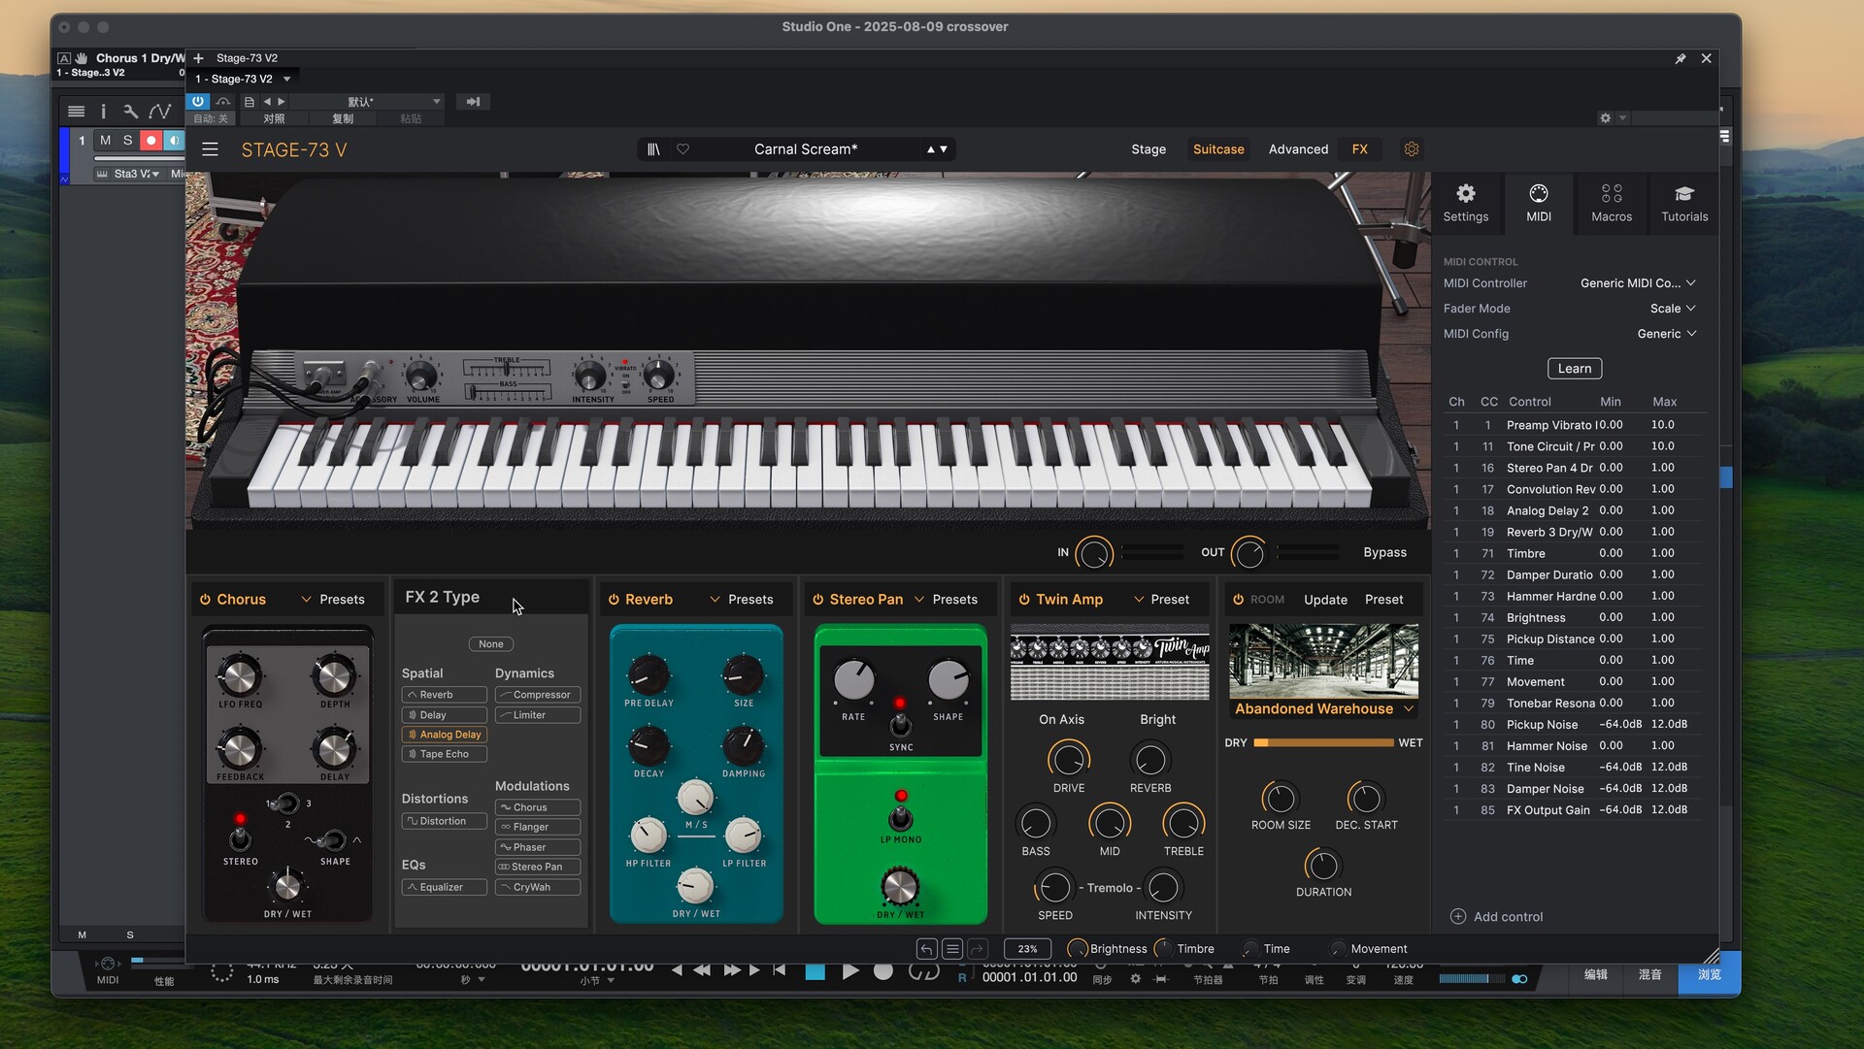Toggle Chorus effect power button
Screen dimensions: 1864x1049
pos(205,600)
